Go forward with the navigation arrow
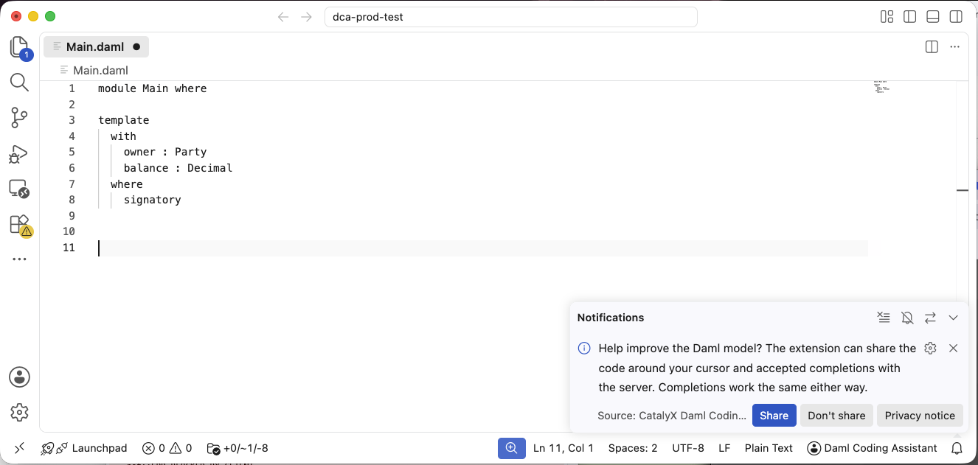 point(307,17)
